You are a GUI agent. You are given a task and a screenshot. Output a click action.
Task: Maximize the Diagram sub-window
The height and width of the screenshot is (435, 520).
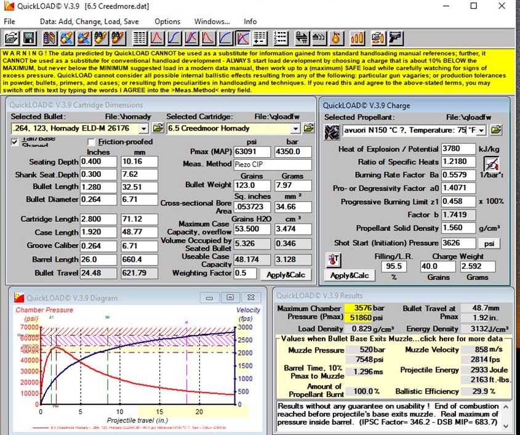[x=230, y=298]
